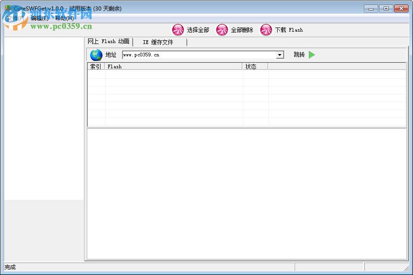The width and height of the screenshot is (413, 275).
Task: Click the pink spiral icon before 选择全部 label
Action: point(179,30)
